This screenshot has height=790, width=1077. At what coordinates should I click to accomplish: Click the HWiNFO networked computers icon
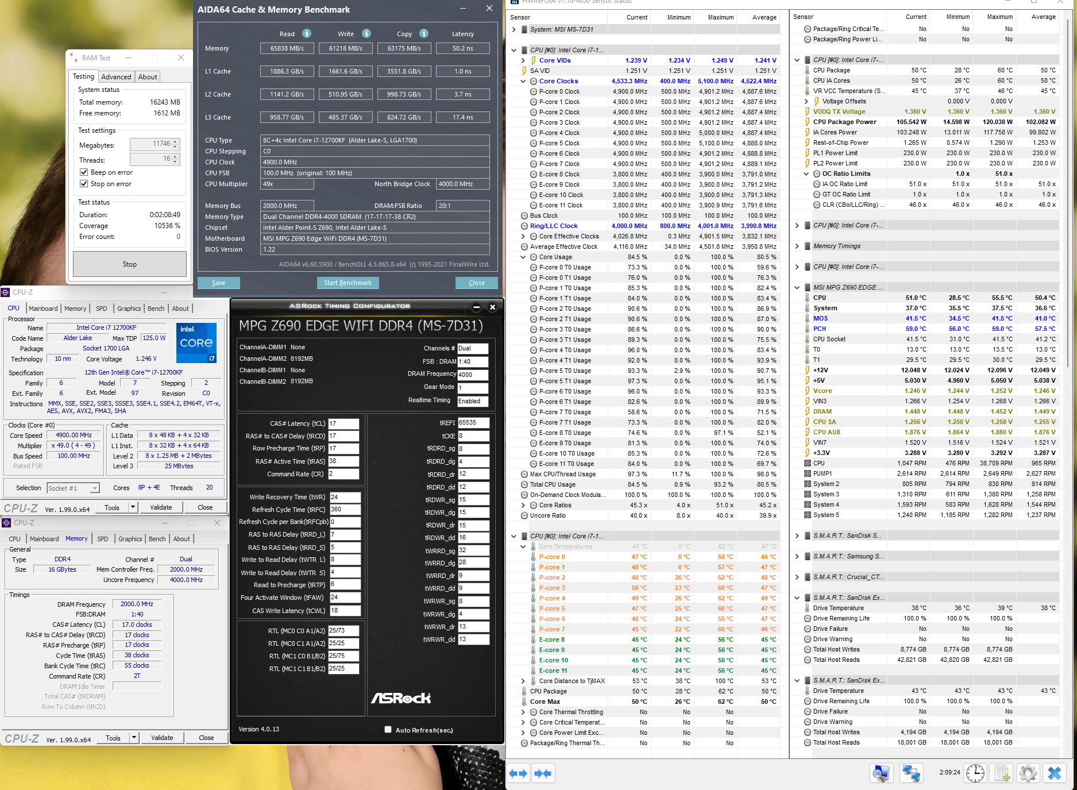pyautogui.click(x=912, y=773)
